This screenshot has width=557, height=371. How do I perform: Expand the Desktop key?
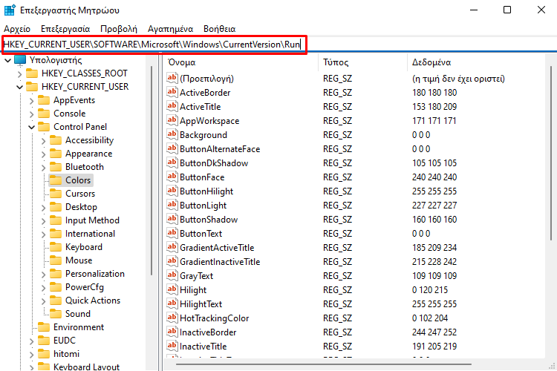pyautogui.click(x=43, y=207)
